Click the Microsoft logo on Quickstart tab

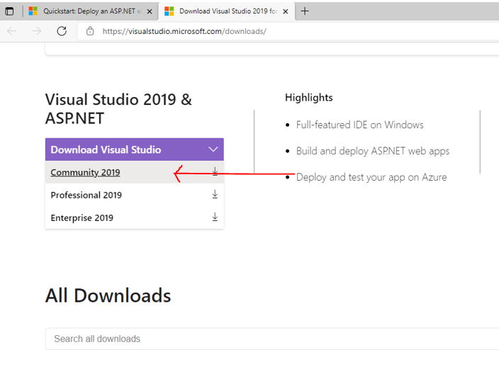coord(33,11)
